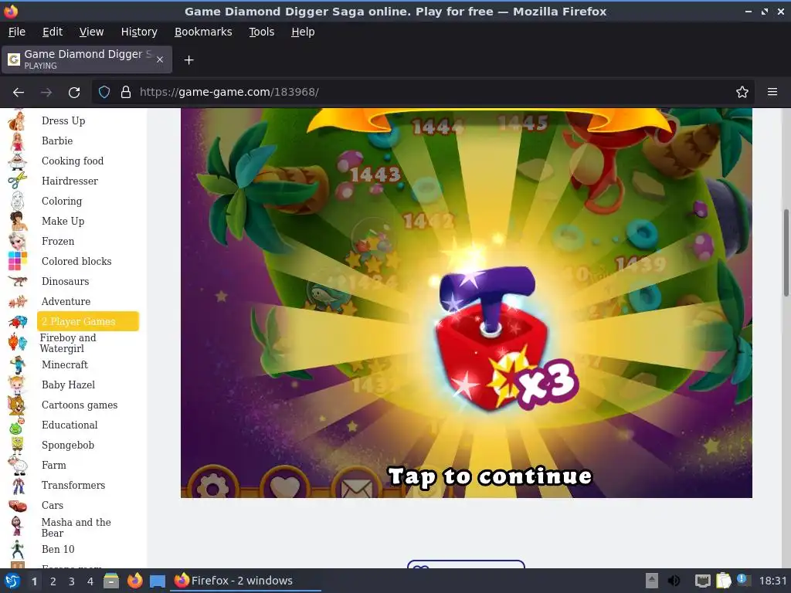
Task: Go back to the previous page
Action: tap(19, 92)
